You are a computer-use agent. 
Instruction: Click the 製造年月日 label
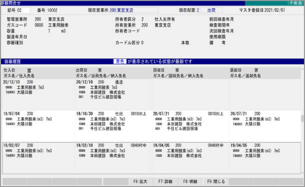pyautogui.click(x=17, y=37)
